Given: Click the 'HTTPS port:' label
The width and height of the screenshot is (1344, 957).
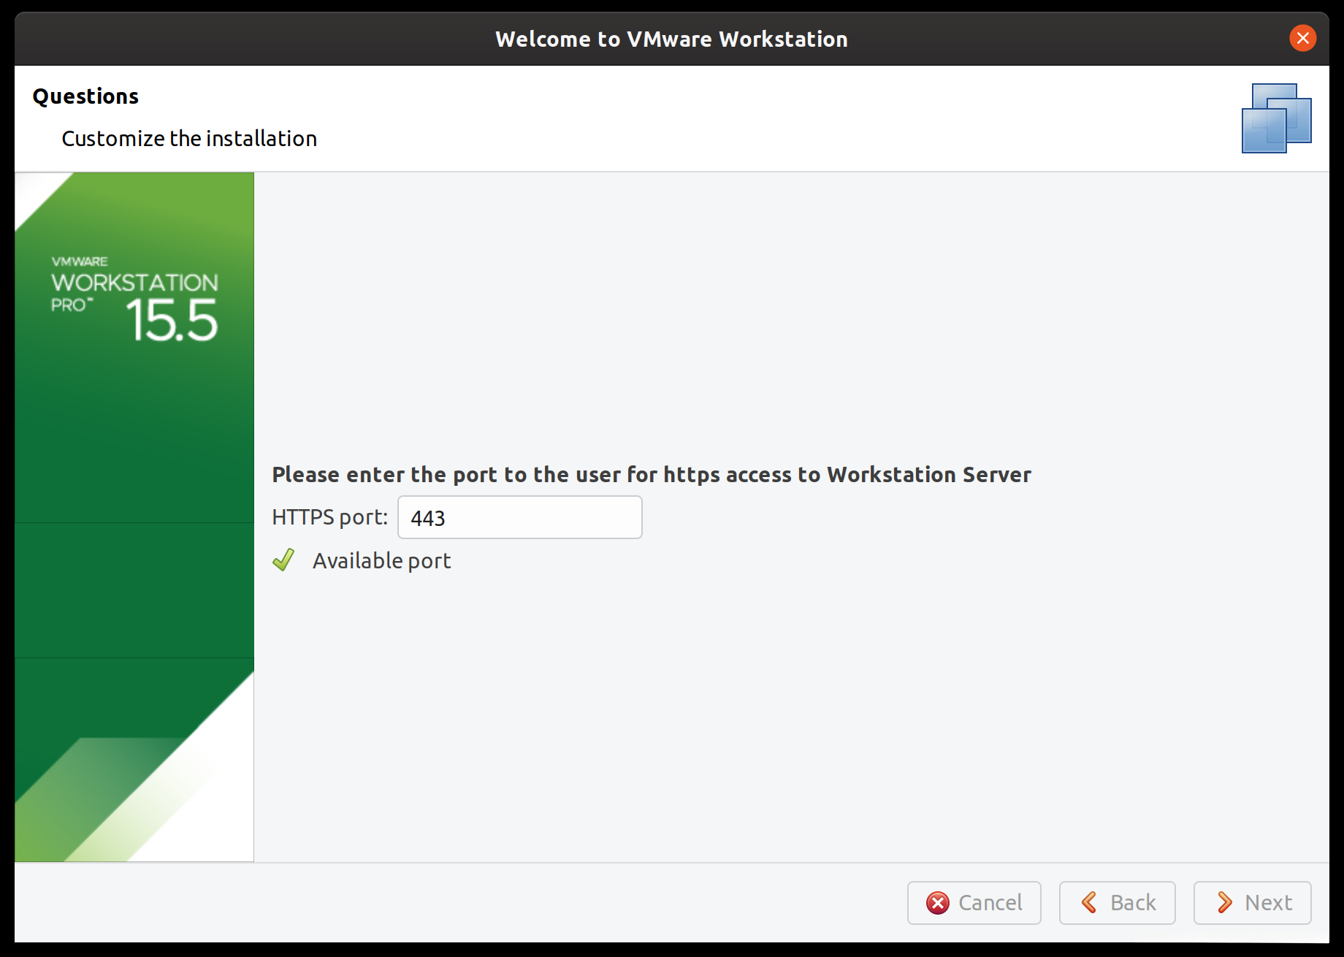Looking at the screenshot, I should click(329, 517).
